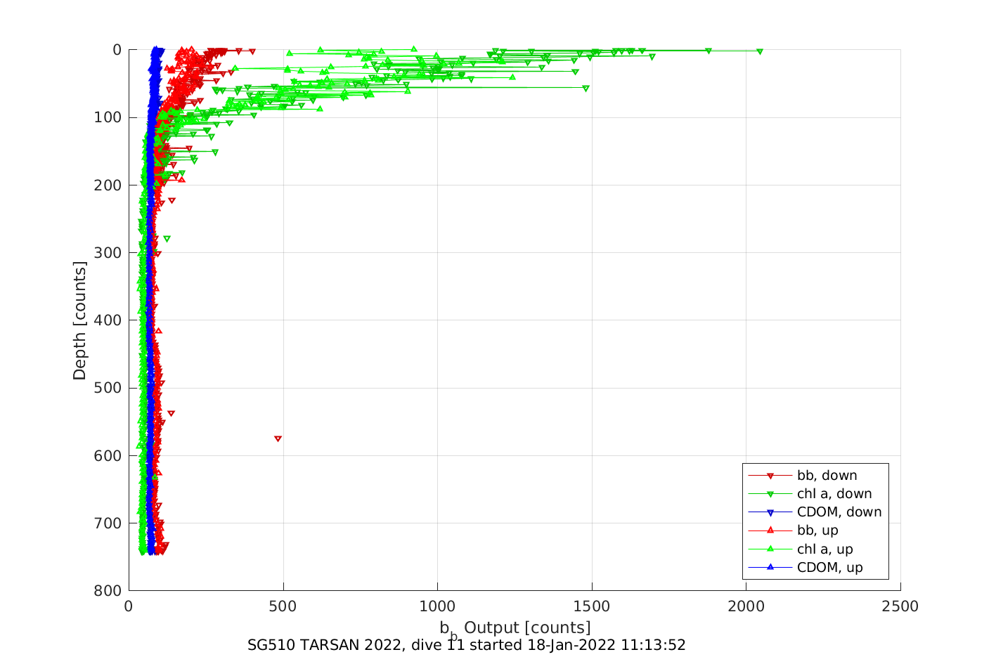This screenshot has height=664, width=996.
Task: Click the isolated red outlier marker near depth 575
Action: (x=278, y=438)
